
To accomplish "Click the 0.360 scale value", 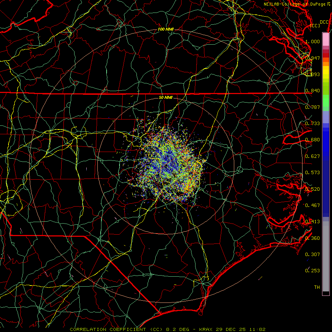I will (312, 238).
